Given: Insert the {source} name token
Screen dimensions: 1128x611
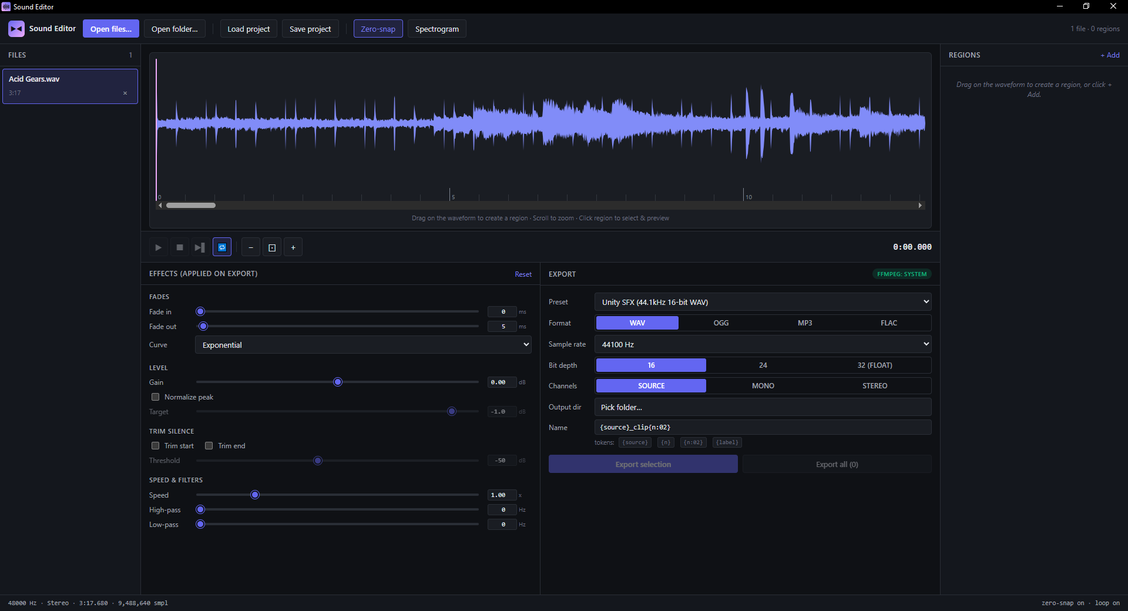Looking at the screenshot, I should click(635, 442).
